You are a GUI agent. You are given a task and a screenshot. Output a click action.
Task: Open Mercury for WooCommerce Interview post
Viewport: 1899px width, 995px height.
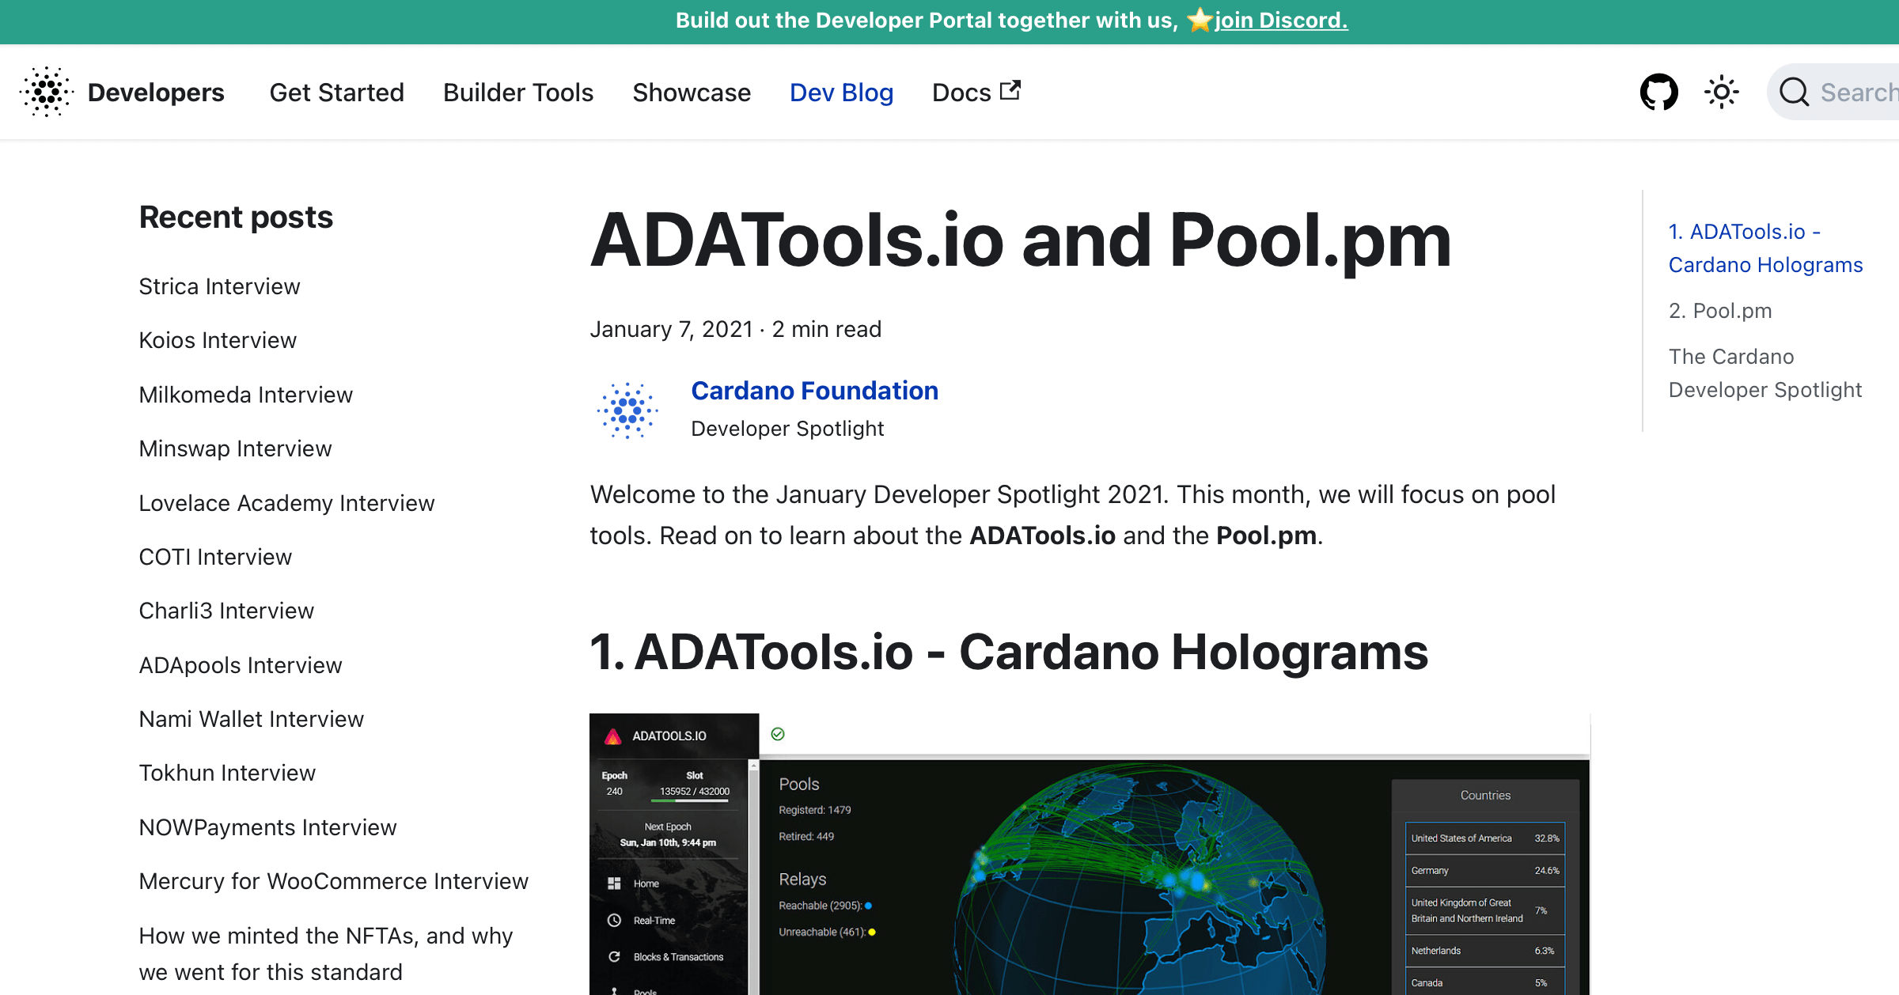coord(333,881)
